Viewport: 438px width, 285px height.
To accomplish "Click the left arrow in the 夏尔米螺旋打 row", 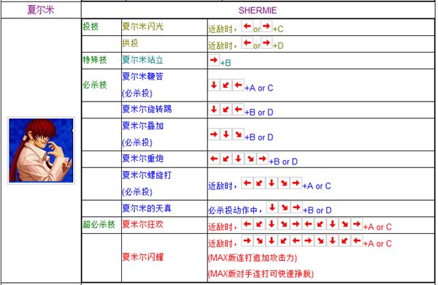I will click(247, 183).
